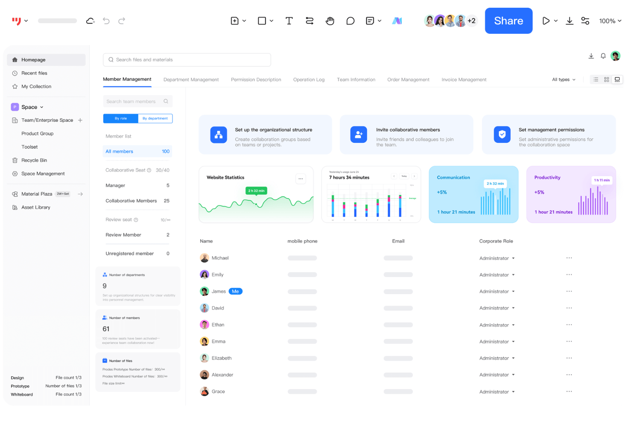Click the organizational structure icon

tap(219, 135)
